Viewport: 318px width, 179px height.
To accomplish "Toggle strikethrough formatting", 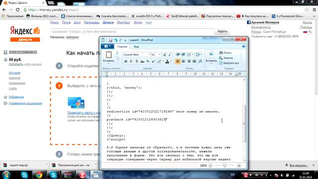I will tap(142, 61).
